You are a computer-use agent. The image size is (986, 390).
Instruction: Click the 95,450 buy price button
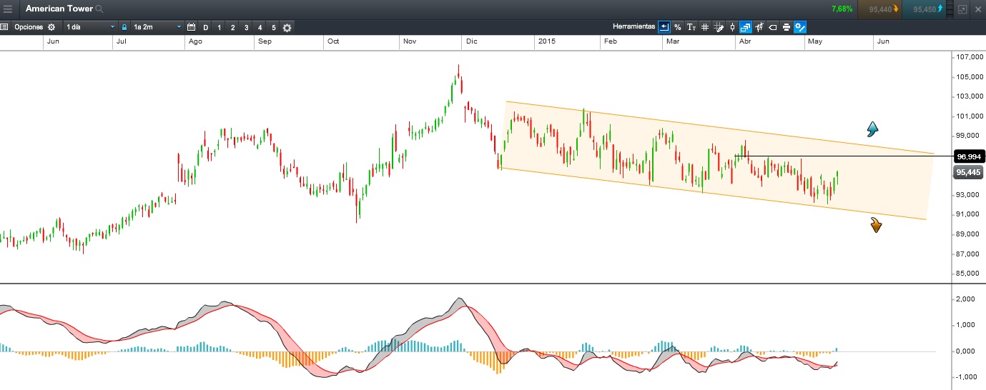pyautogui.click(x=927, y=9)
